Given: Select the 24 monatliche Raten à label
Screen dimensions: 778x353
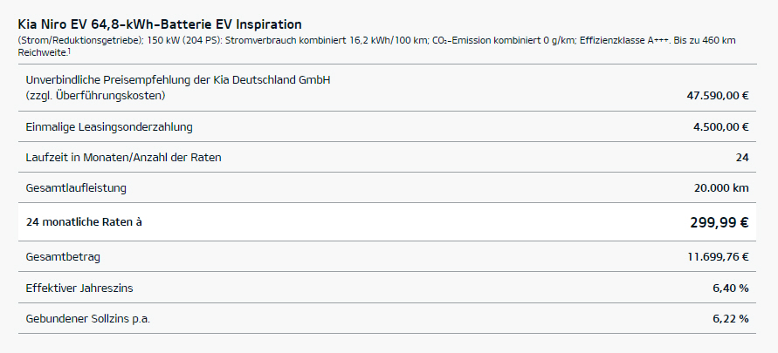Looking at the screenshot, I should point(84,222).
